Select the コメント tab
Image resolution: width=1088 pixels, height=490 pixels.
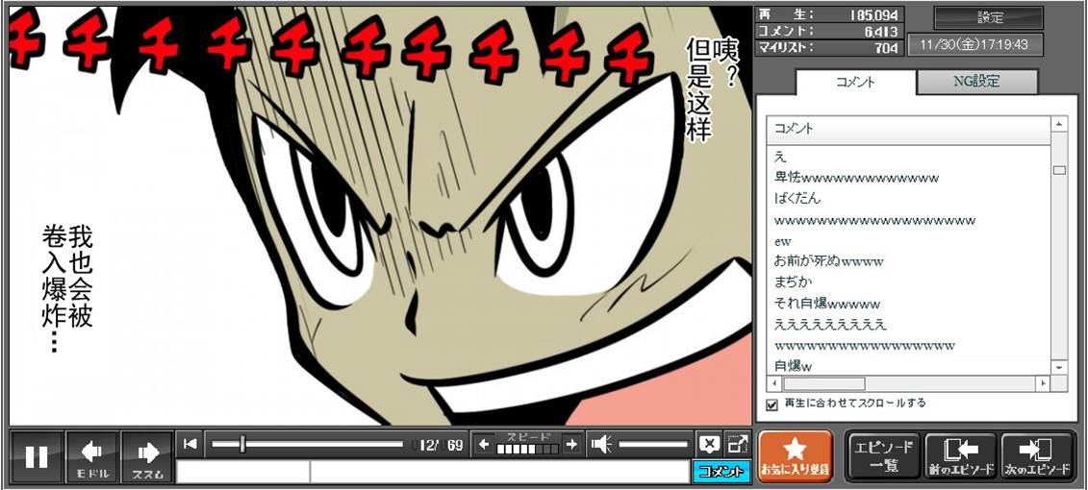pos(853,82)
